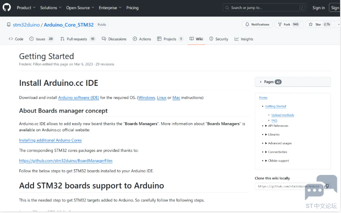The height and width of the screenshot is (213, 341).
Task: Open the Pull requests tab
Action: pyautogui.click(x=78, y=39)
